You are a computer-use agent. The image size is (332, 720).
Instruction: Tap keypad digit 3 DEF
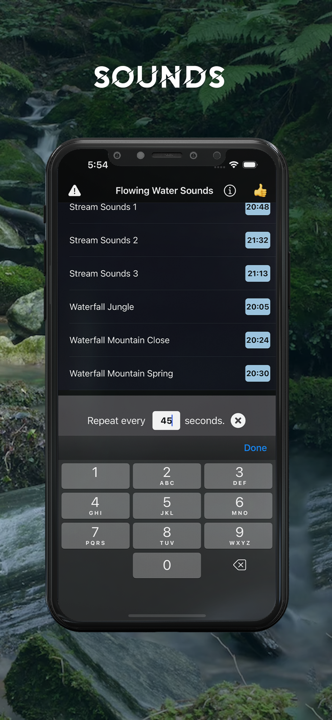(238, 476)
